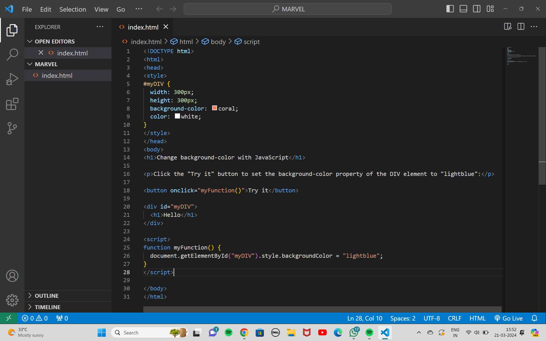The width and height of the screenshot is (546, 341).
Task: Open the Windows Start menu
Action: click(102, 332)
